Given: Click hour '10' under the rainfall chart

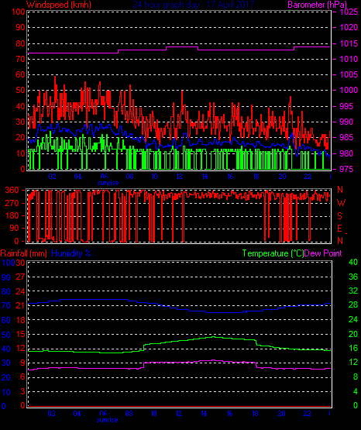Looking at the screenshot, I should coord(153,414).
